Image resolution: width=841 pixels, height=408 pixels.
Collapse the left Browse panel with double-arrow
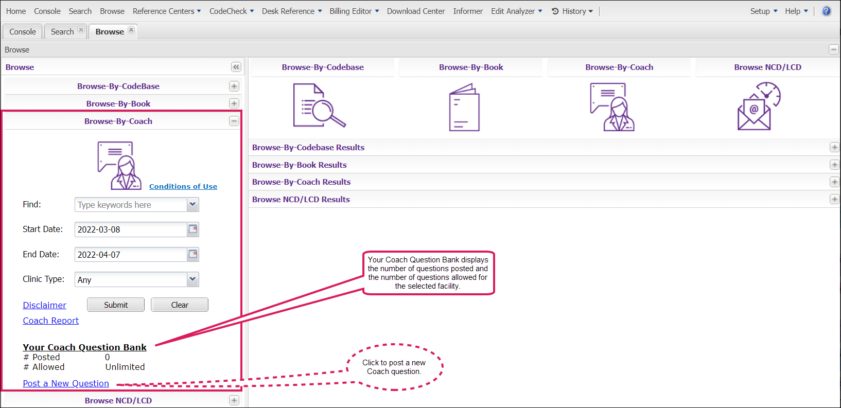236,67
